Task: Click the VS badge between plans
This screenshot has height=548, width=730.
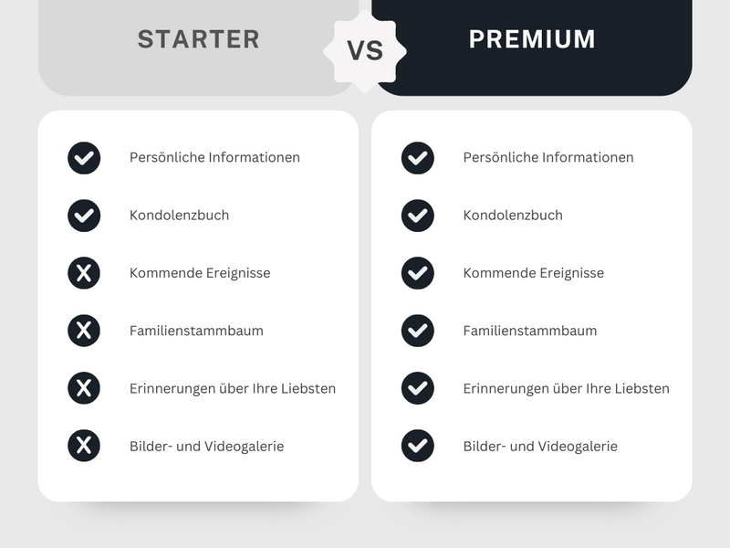Action: pos(365,51)
